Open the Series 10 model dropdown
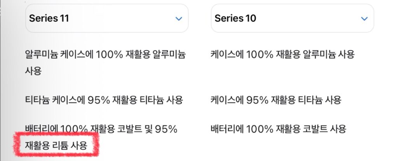This screenshot has width=398, height=161. pyautogui.click(x=292, y=18)
